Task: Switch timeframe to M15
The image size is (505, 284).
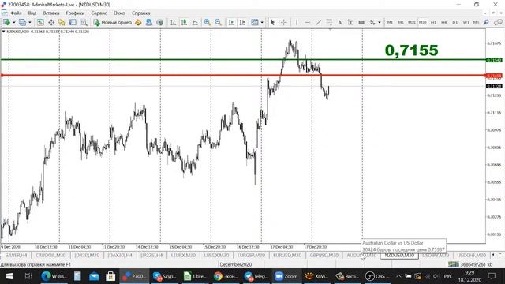Action: coord(412,22)
